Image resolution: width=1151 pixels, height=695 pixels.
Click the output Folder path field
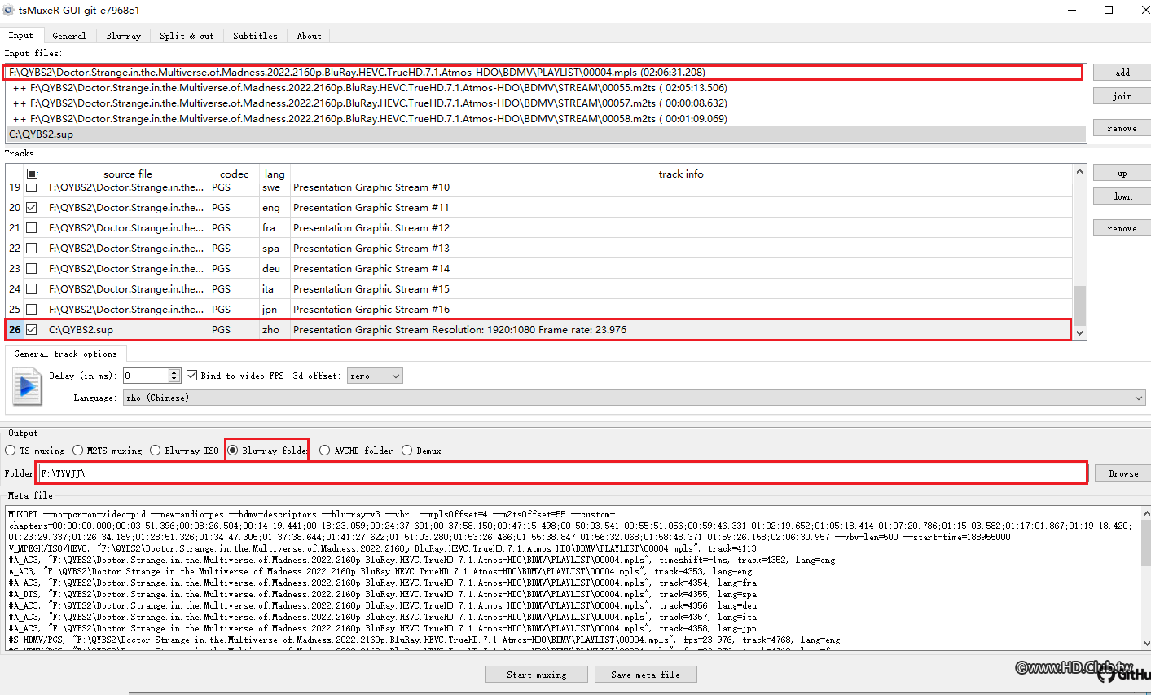(x=562, y=473)
